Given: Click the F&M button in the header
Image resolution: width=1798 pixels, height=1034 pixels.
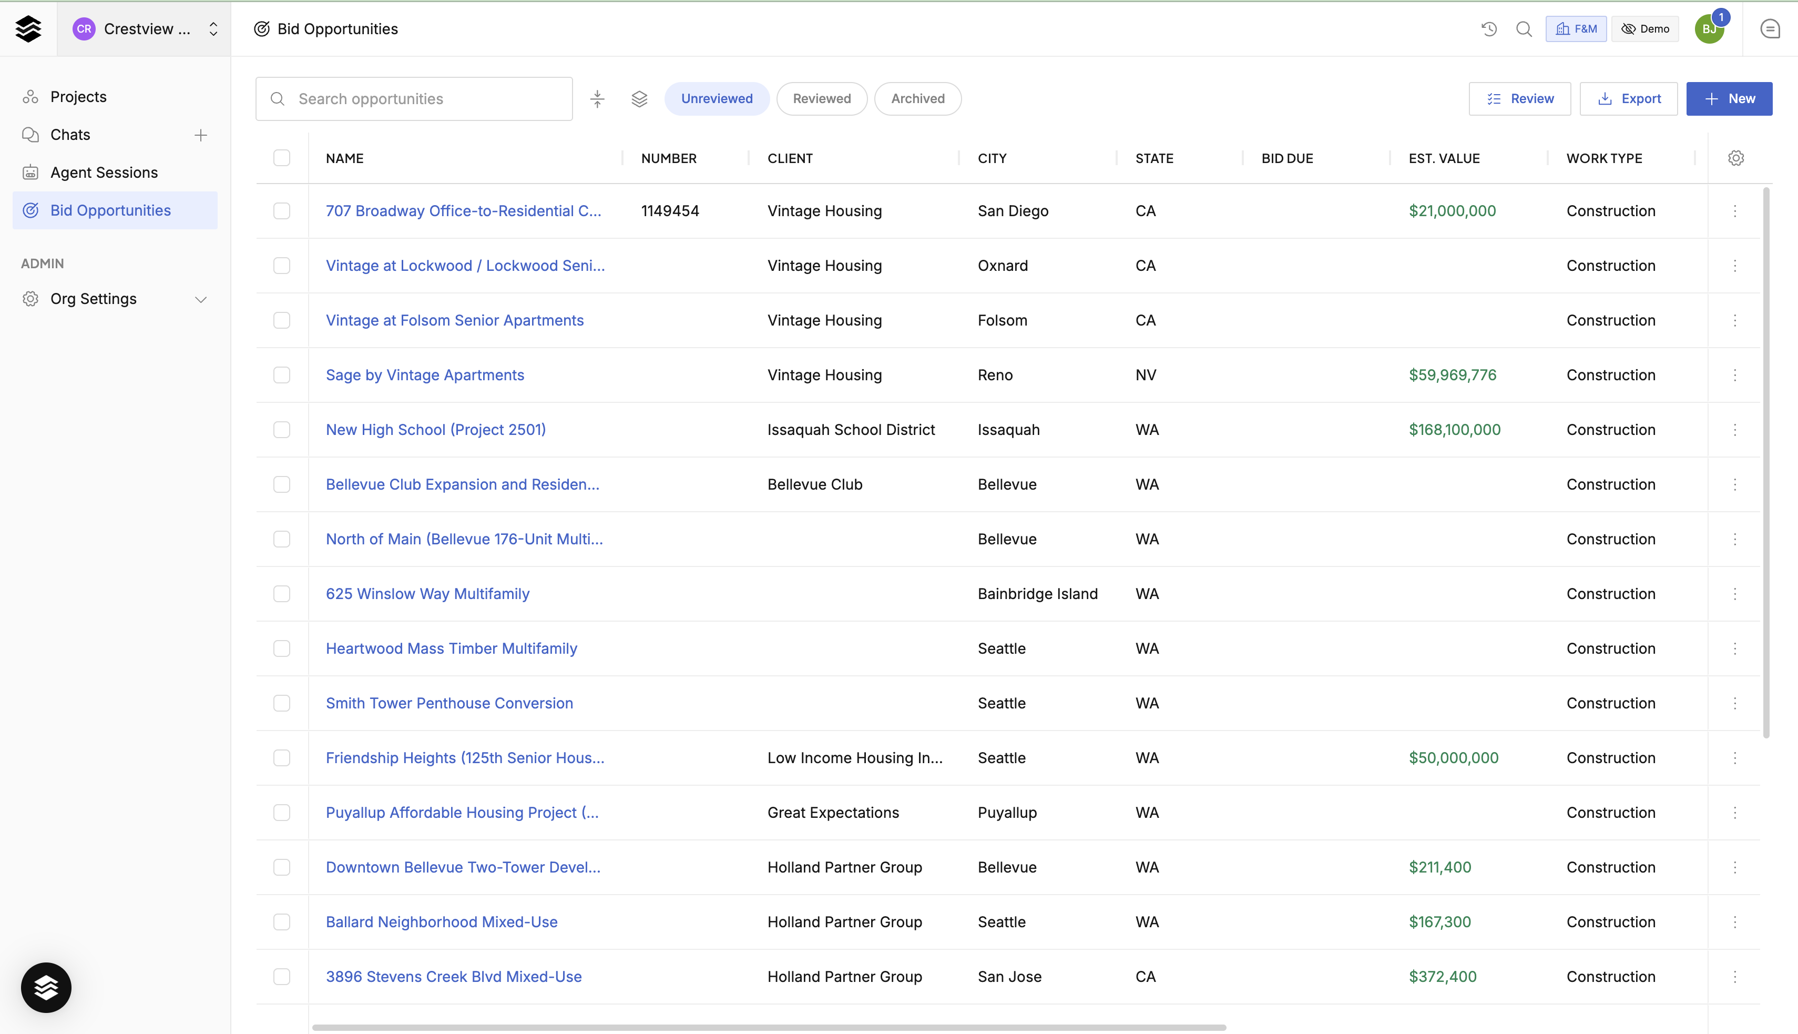Looking at the screenshot, I should click(x=1576, y=28).
